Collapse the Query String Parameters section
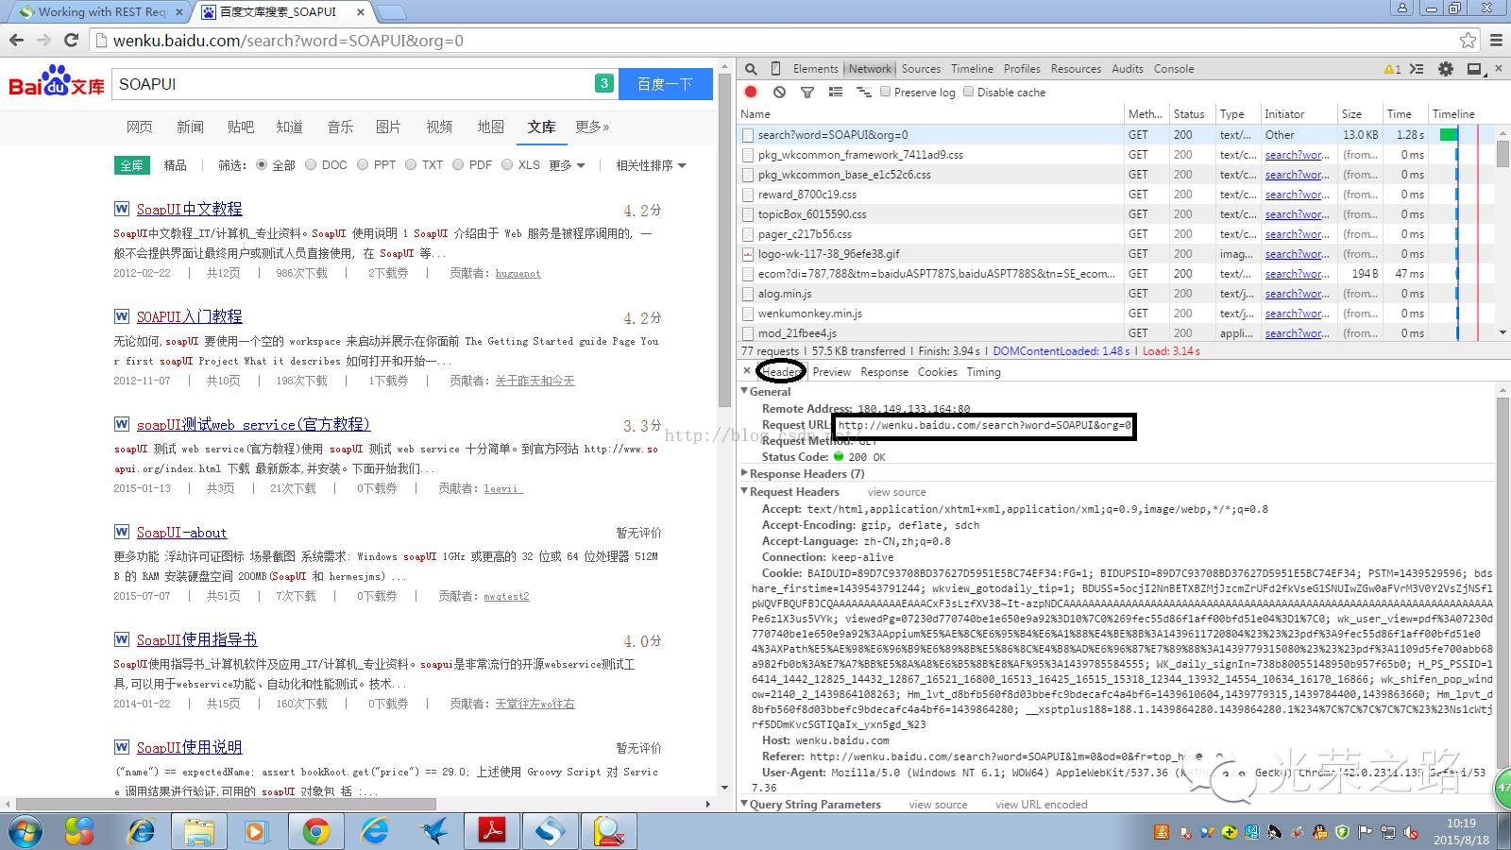The image size is (1511, 850). 744,804
